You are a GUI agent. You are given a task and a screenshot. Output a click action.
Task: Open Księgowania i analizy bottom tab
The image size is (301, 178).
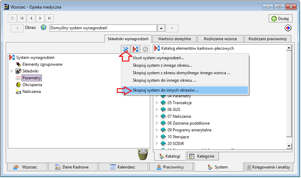pyautogui.click(x=269, y=167)
